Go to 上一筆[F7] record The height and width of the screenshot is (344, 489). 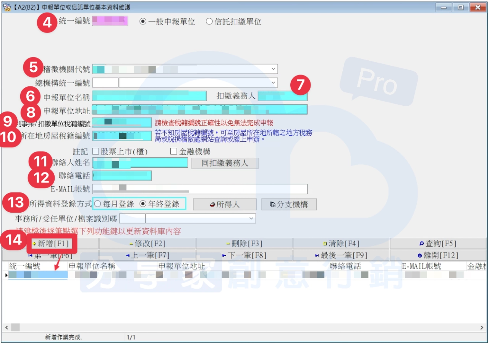point(147,255)
